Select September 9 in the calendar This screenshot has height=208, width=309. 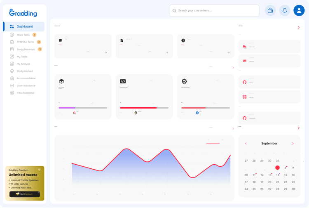[x=293, y=168]
